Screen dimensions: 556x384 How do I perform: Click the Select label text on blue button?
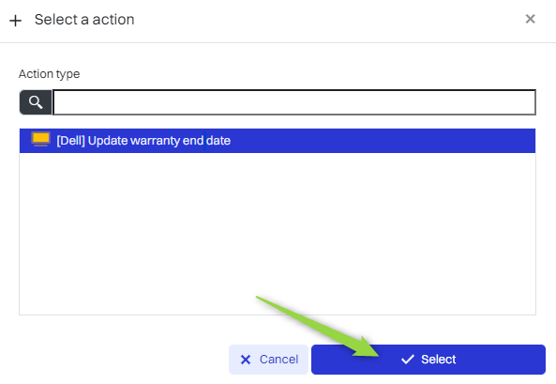click(438, 360)
